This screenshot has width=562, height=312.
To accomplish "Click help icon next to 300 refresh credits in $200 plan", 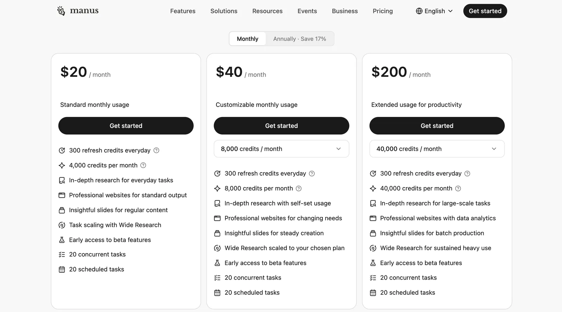I will point(467,174).
